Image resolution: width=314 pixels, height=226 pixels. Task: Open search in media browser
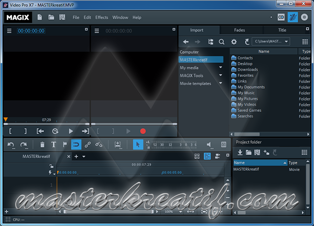click(x=221, y=42)
